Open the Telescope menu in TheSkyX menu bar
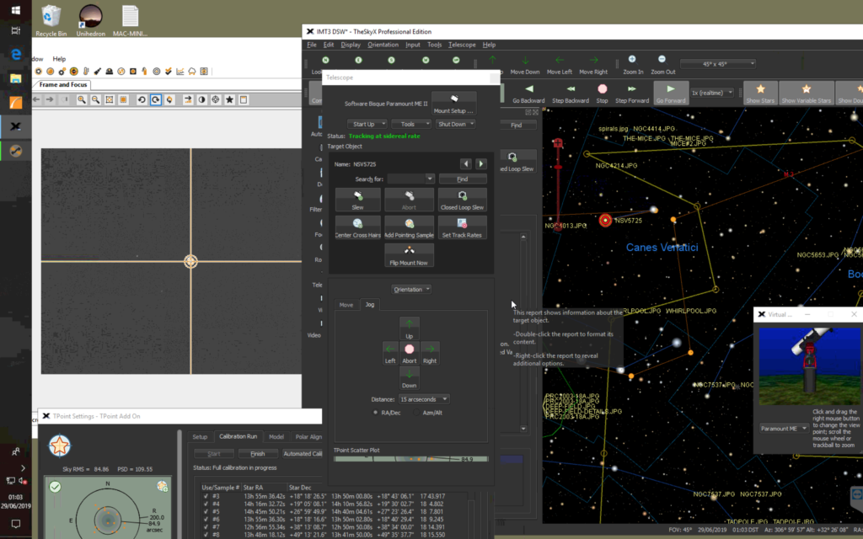863x539 pixels. (462, 45)
